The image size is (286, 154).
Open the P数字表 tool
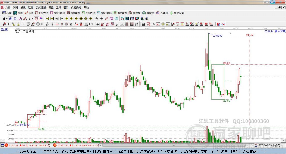73,13
